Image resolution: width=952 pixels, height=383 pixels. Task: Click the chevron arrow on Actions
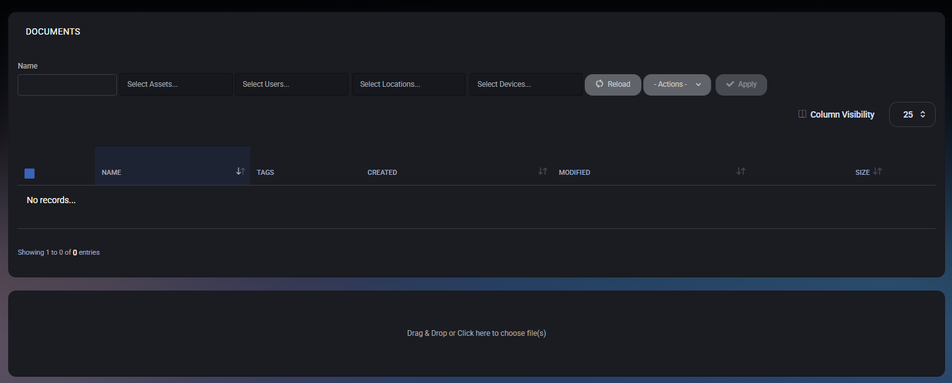pos(698,85)
